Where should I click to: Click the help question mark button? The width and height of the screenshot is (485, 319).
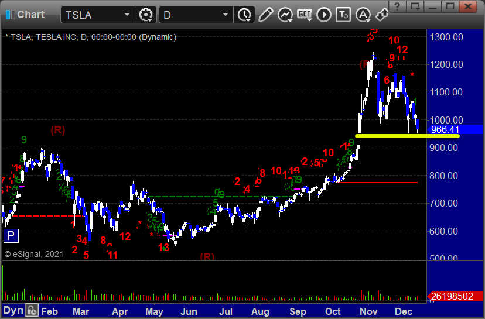coord(398,6)
